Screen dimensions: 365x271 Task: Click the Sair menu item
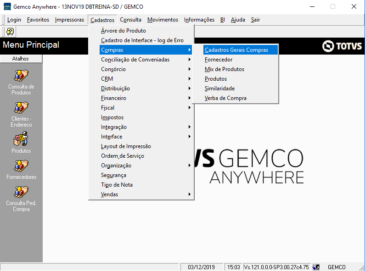click(255, 20)
